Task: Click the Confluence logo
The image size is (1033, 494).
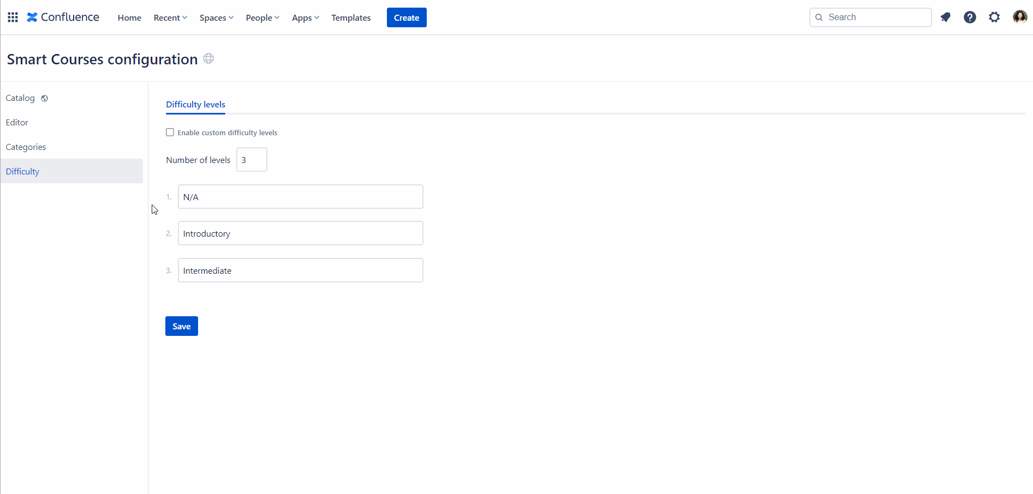Action: coord(63,17)
